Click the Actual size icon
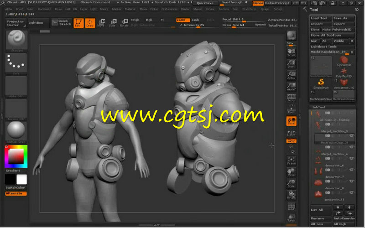Image resolution: width=365 pixels, height=228 pixels. coord(291,75)
